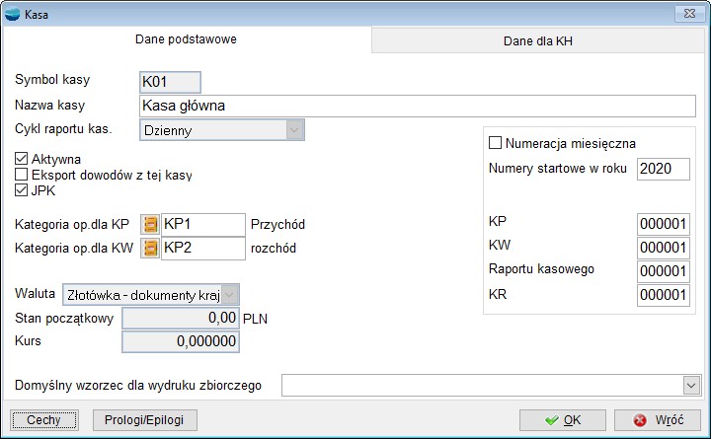Image resolution: width=711 pixels, height=439 pixels.
Task: Click the Symbol kasy field K01
Action: (170, 82)
